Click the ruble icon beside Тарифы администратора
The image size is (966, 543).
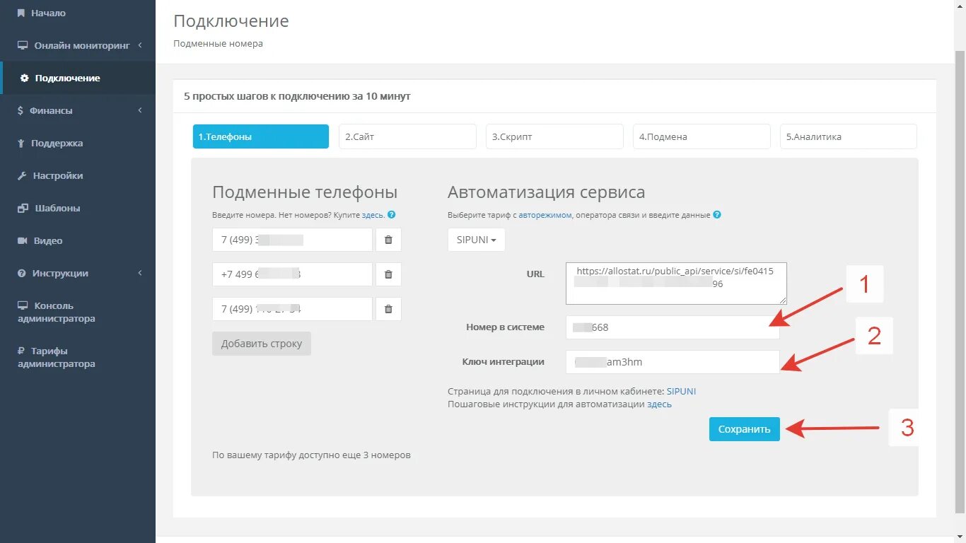pos(21,351)
